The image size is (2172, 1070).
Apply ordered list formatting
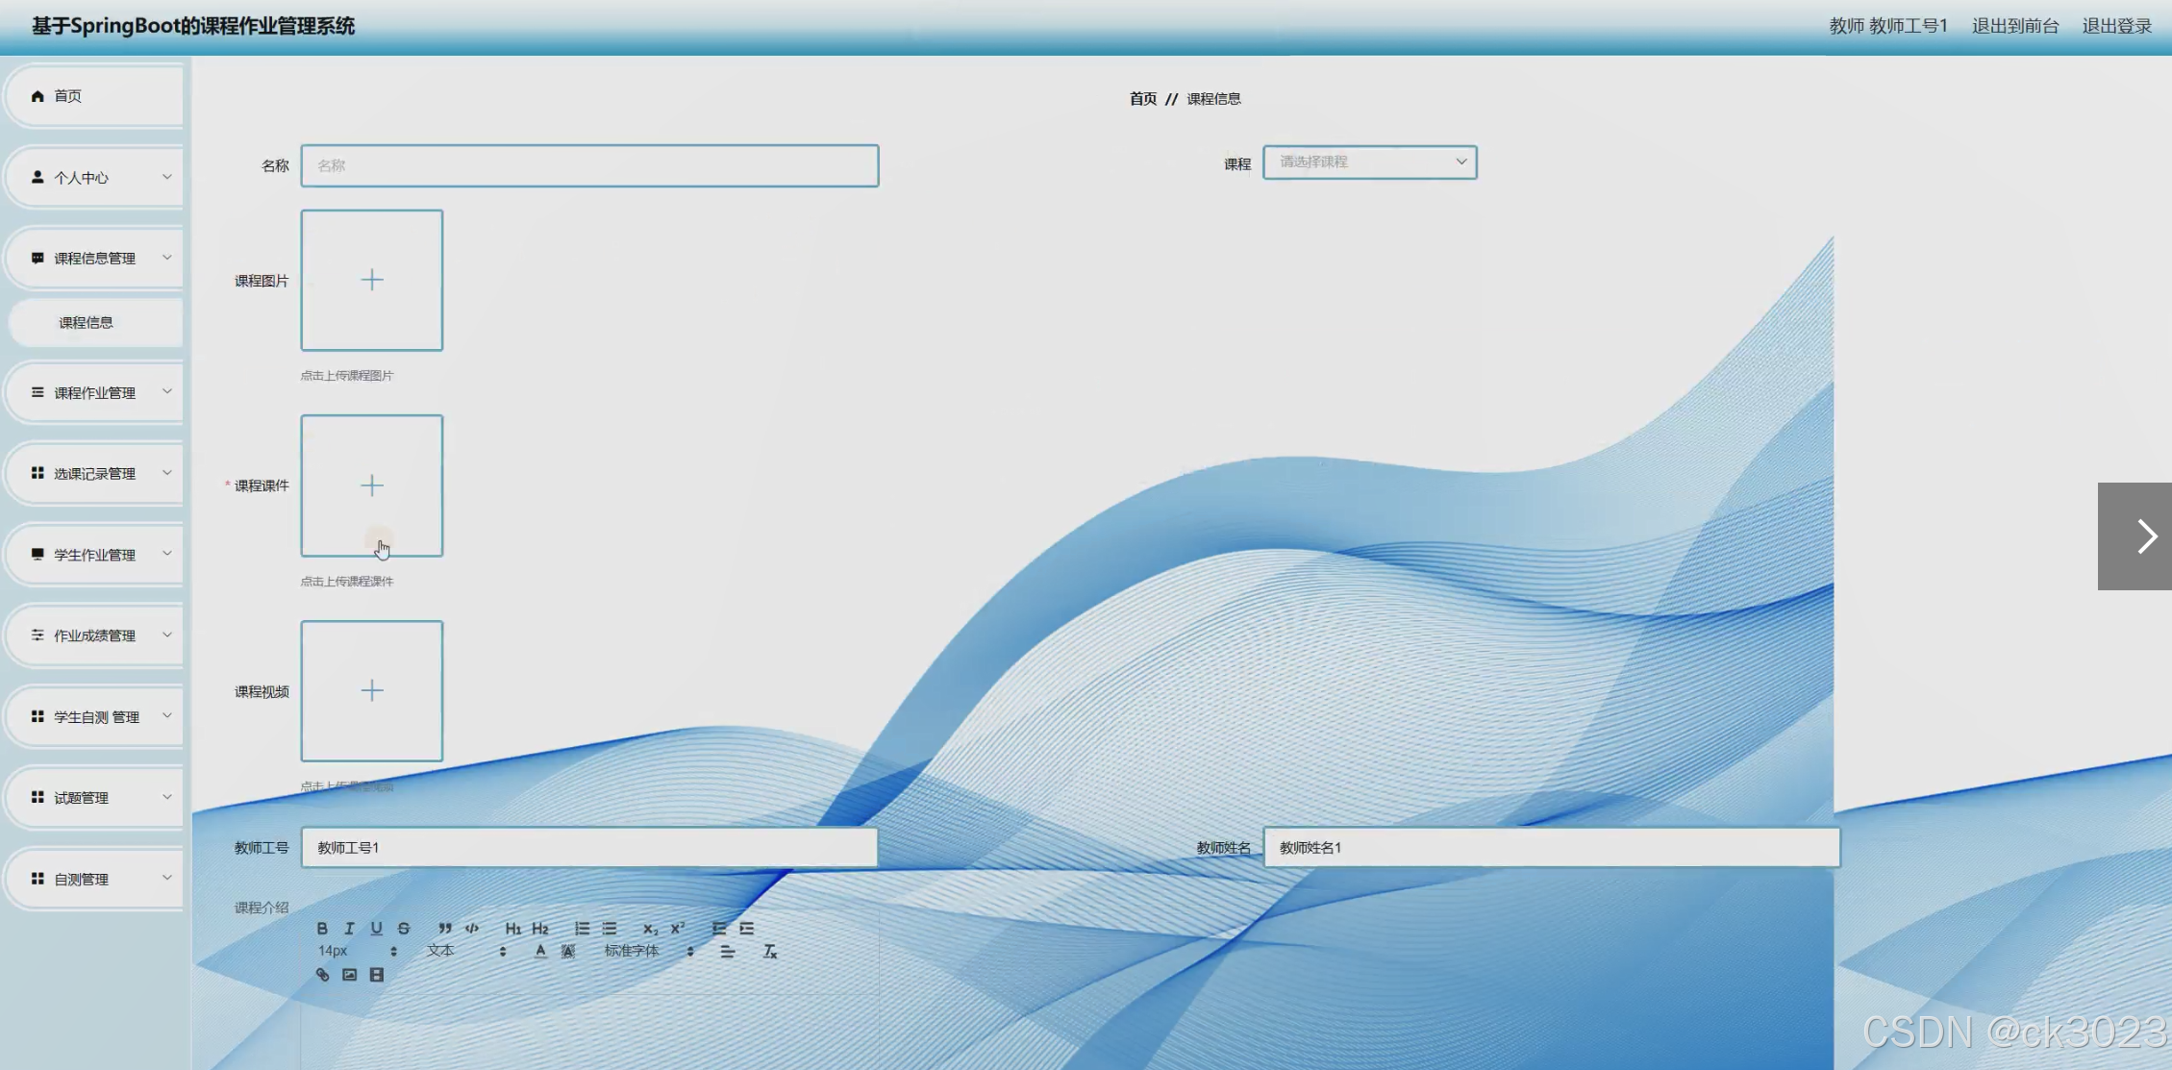582,929
